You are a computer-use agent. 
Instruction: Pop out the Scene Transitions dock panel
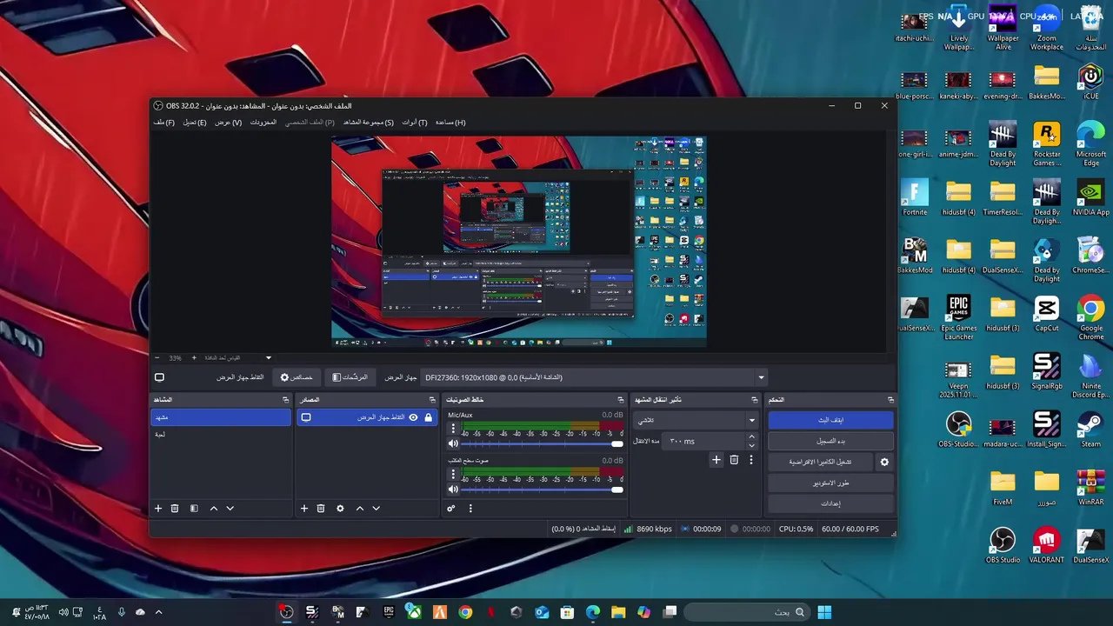coord(755,400)
